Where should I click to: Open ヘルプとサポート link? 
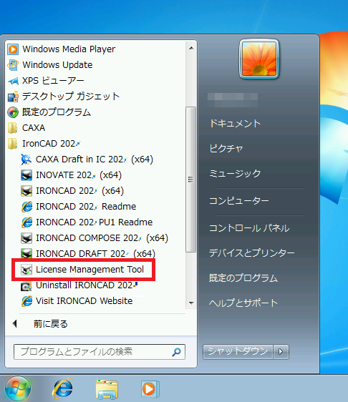point(243,303)
